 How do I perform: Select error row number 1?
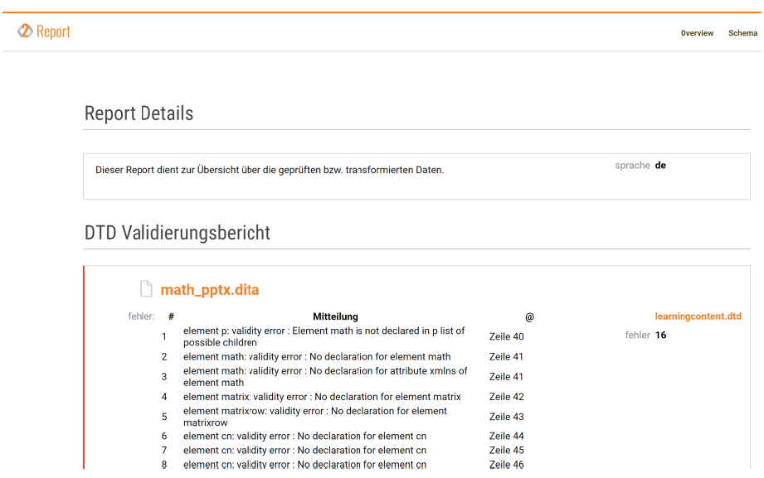pos(163,336)
